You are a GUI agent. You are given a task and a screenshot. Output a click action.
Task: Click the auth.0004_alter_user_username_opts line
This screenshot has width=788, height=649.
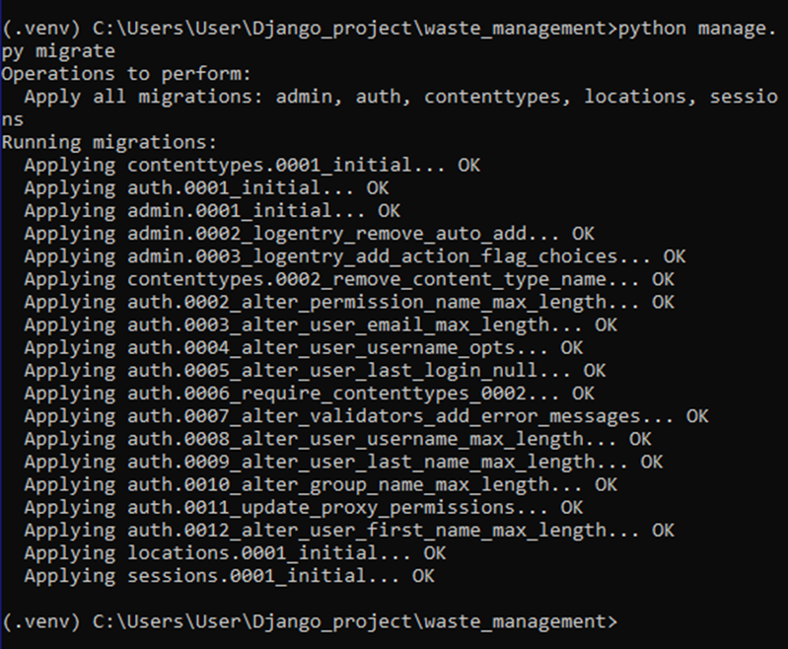pos(303,347)
